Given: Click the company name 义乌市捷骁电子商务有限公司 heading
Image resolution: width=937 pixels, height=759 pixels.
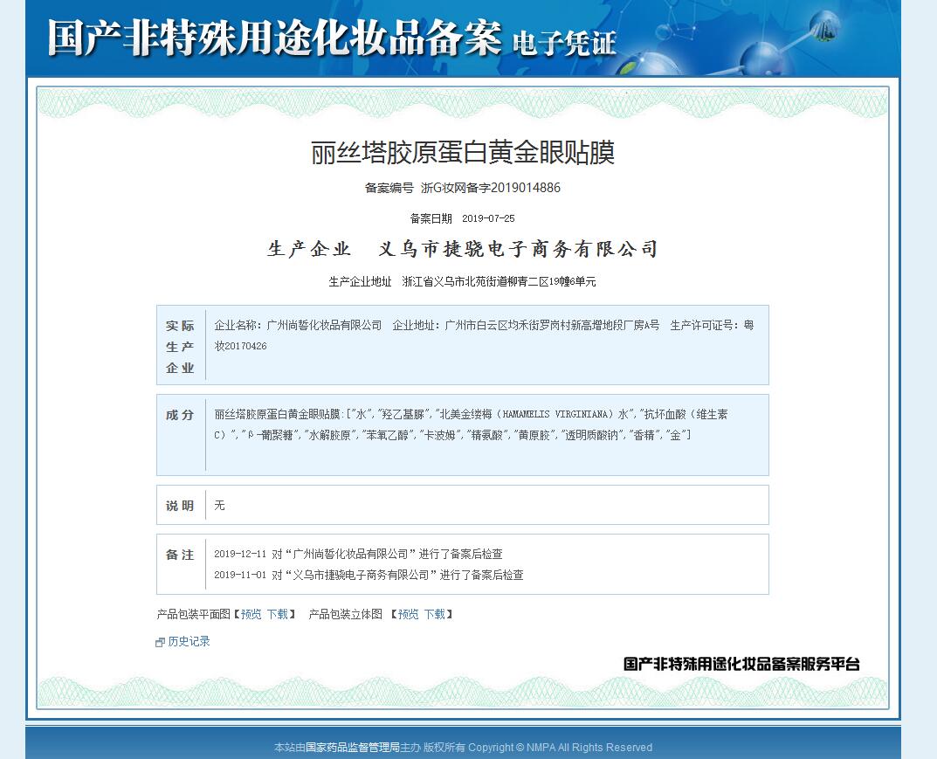Looking at the screenshot, I should point(516,250).
